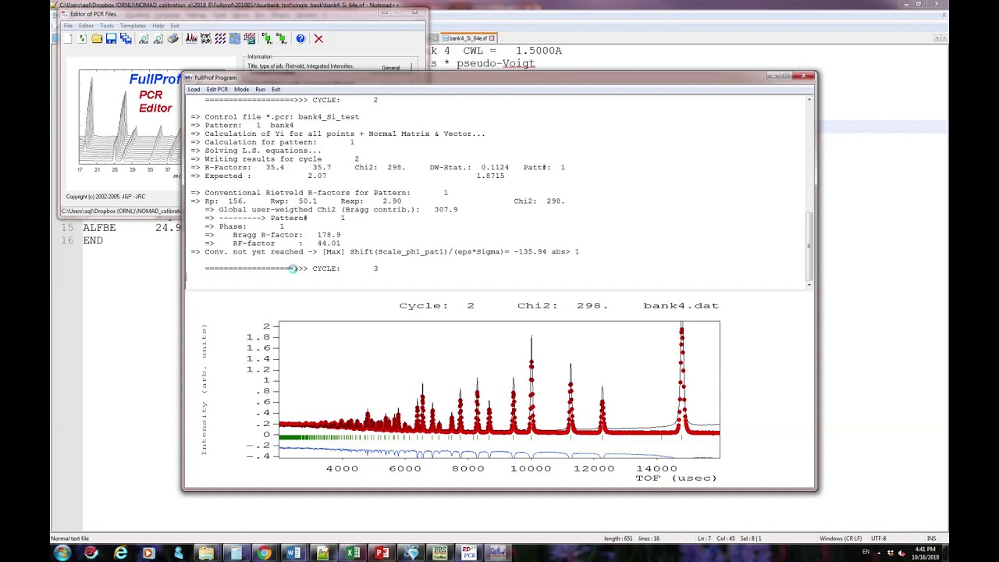Save the PCR file with the floppy icon
The image size is (999, 562).
(111, 38)
